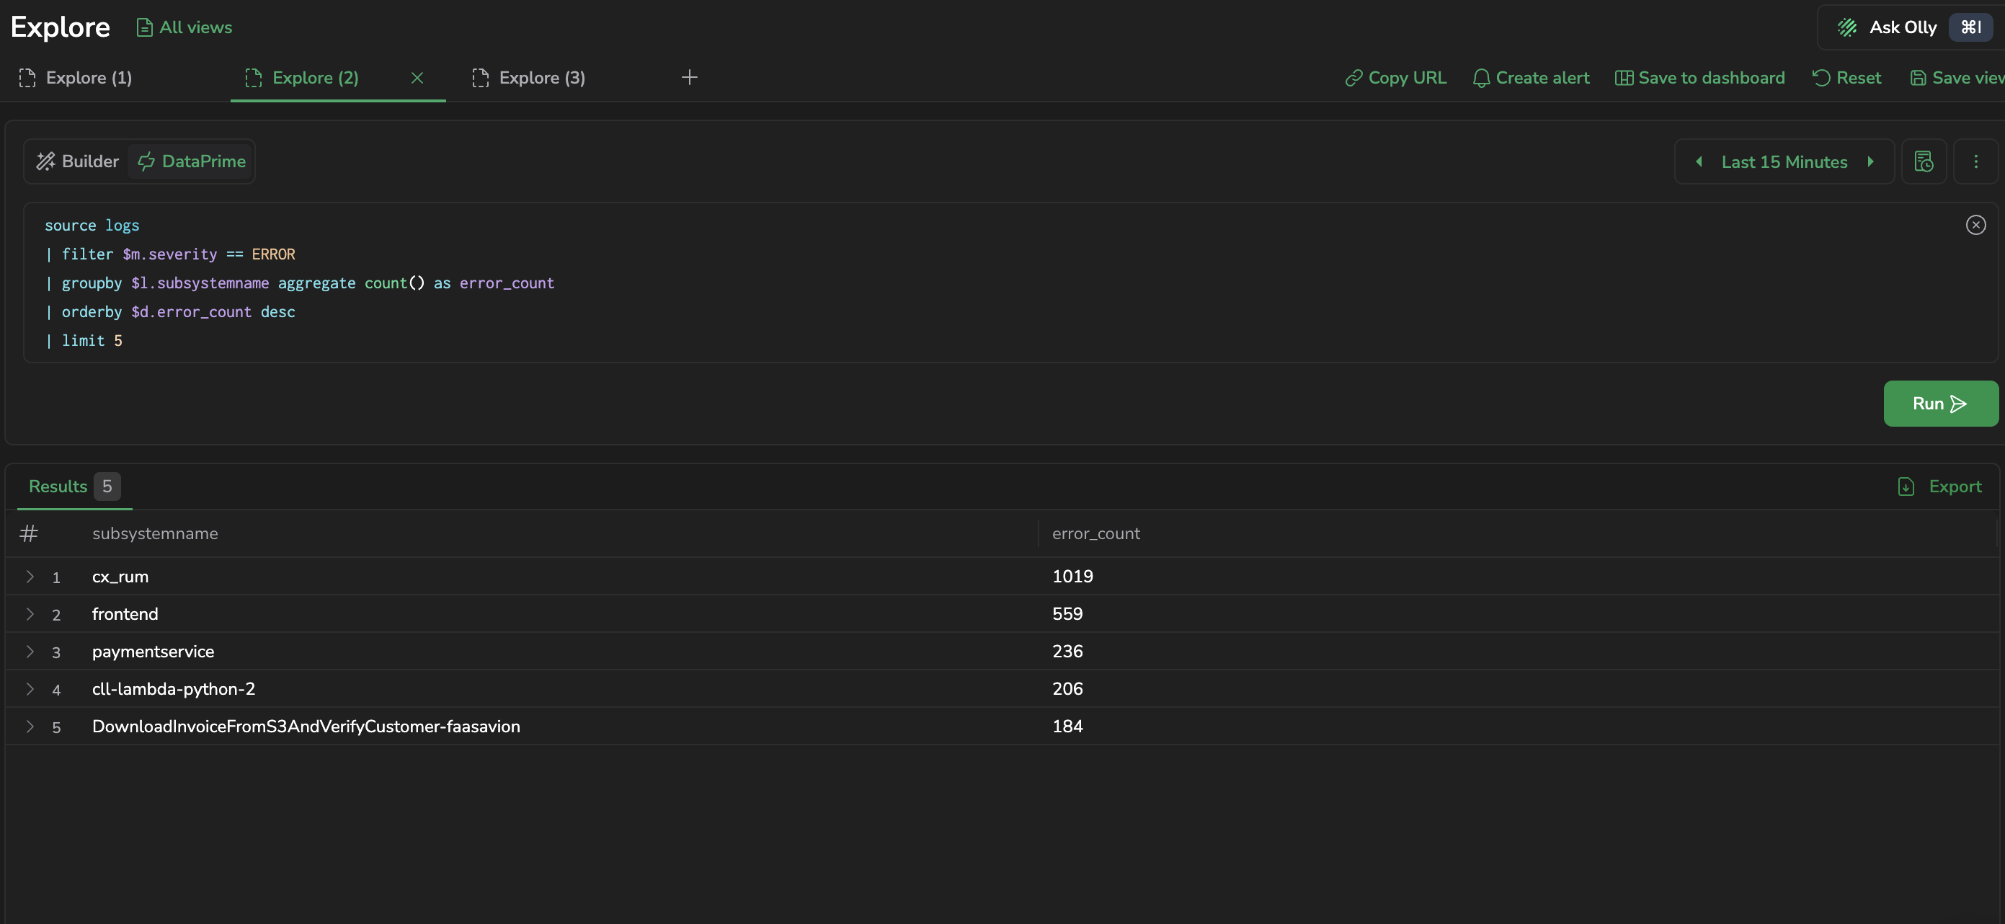
Task: Step to the previous time range arrow
Action: coord(1699,161)
